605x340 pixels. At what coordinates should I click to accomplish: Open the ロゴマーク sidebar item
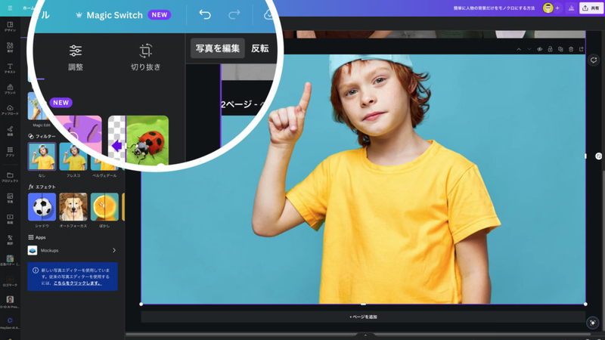tap(10, 281)
